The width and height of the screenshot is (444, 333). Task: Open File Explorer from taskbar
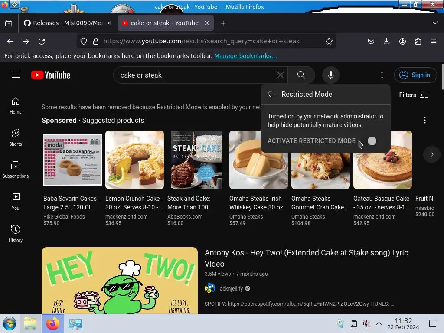tap(30, 323)
